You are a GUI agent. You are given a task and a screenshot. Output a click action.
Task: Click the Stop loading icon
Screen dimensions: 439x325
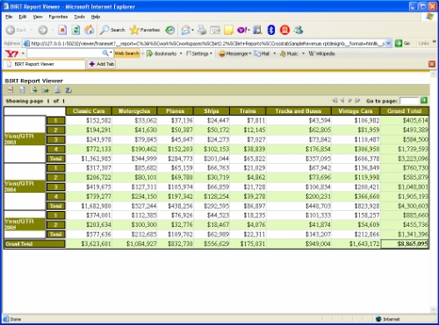pos(62,30)
